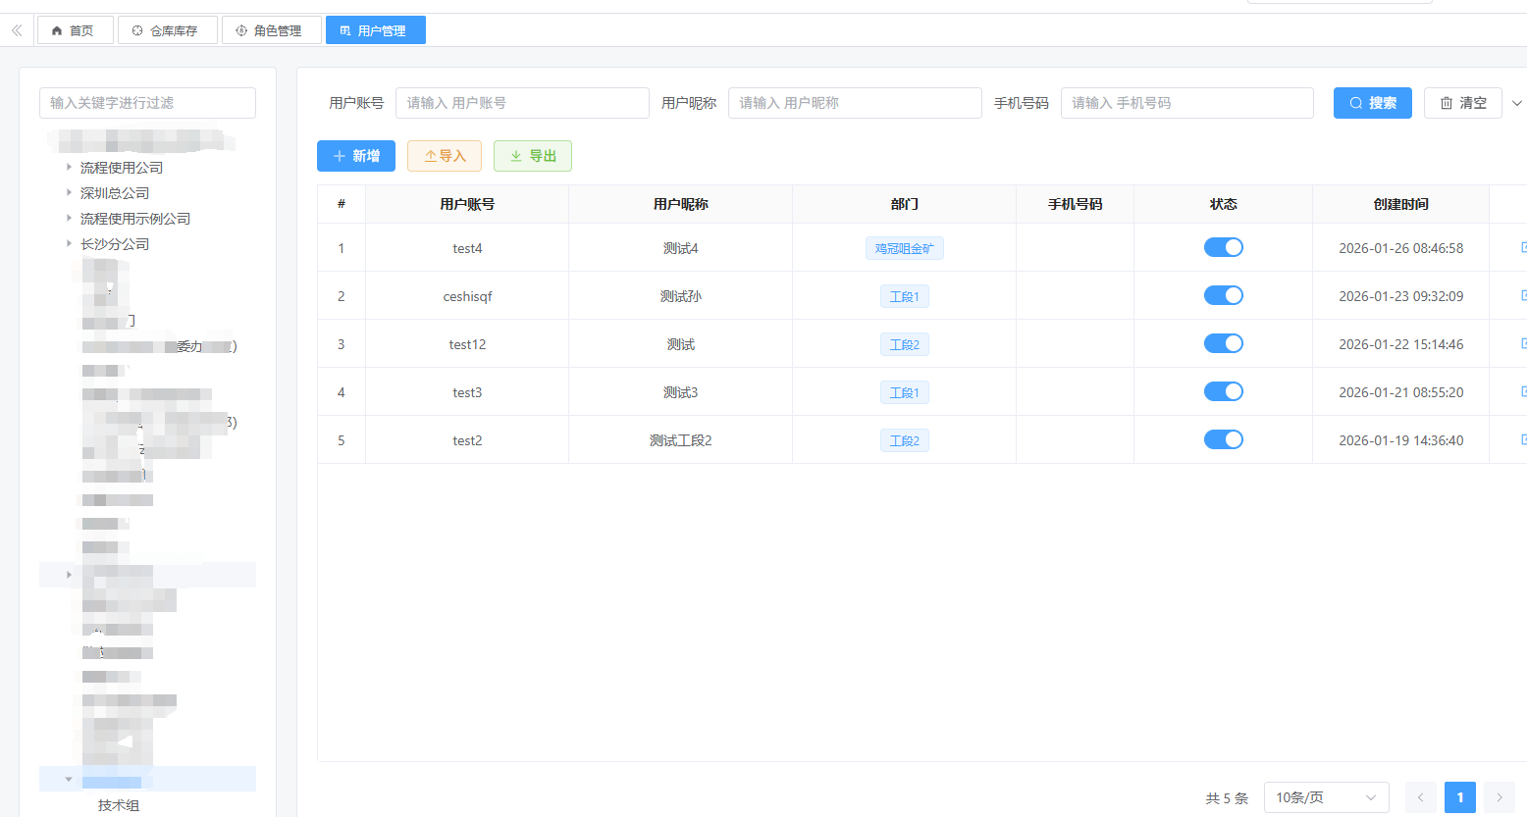
Task: Switch to the 角色管理 tab
Action: pyautogui.click(x=272, y=30)
